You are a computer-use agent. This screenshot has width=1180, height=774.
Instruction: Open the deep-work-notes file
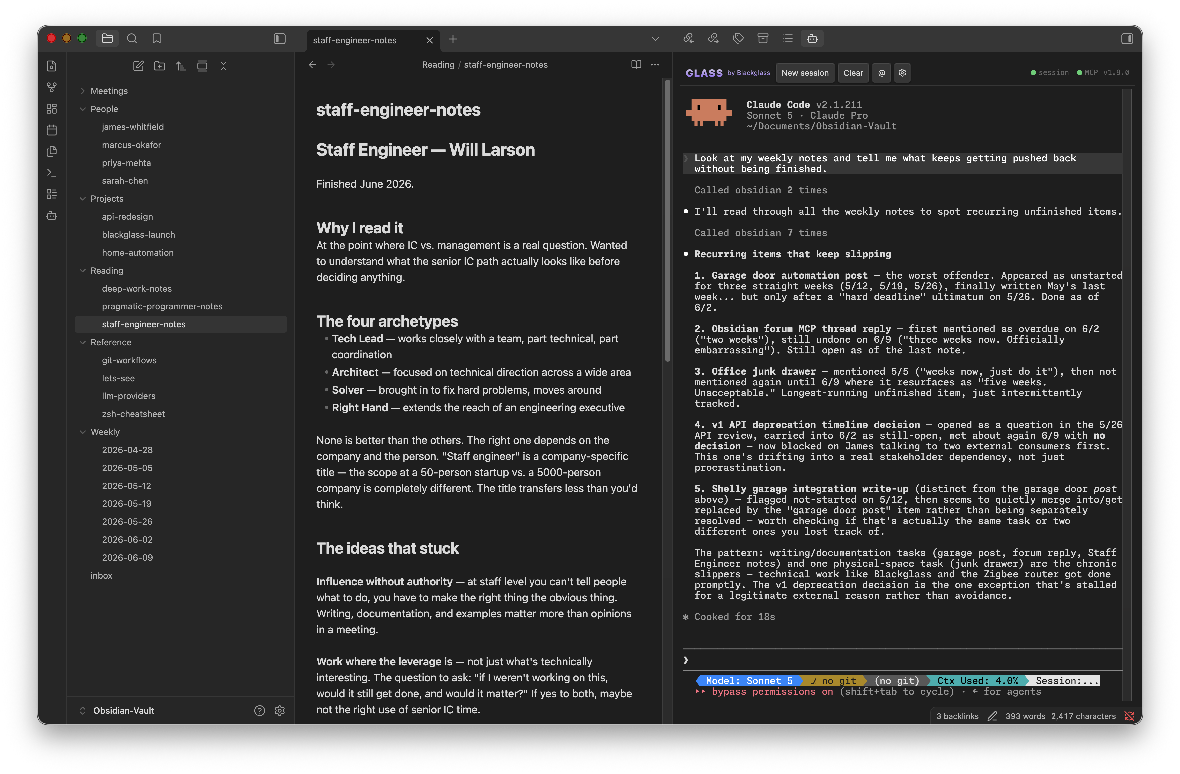coord(137,289)
